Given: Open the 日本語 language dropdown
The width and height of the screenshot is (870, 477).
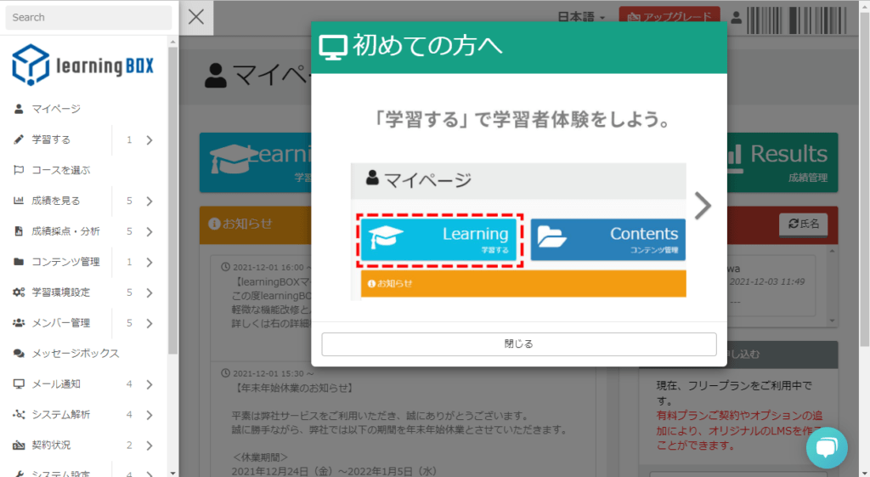Looking at the screenshot, I should tap(581, 17).
